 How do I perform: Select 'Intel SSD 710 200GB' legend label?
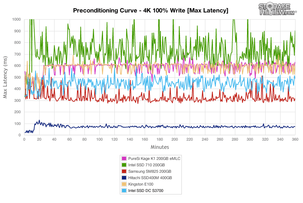pos(147,165)
